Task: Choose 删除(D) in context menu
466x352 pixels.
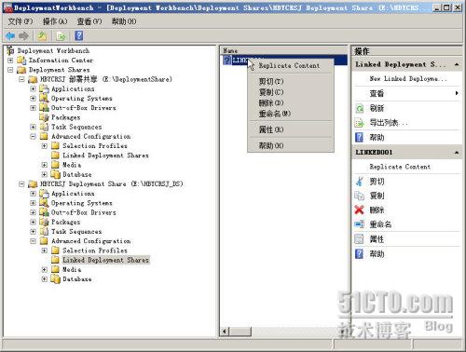Action: pyautogui.click(x=291, y=102)
